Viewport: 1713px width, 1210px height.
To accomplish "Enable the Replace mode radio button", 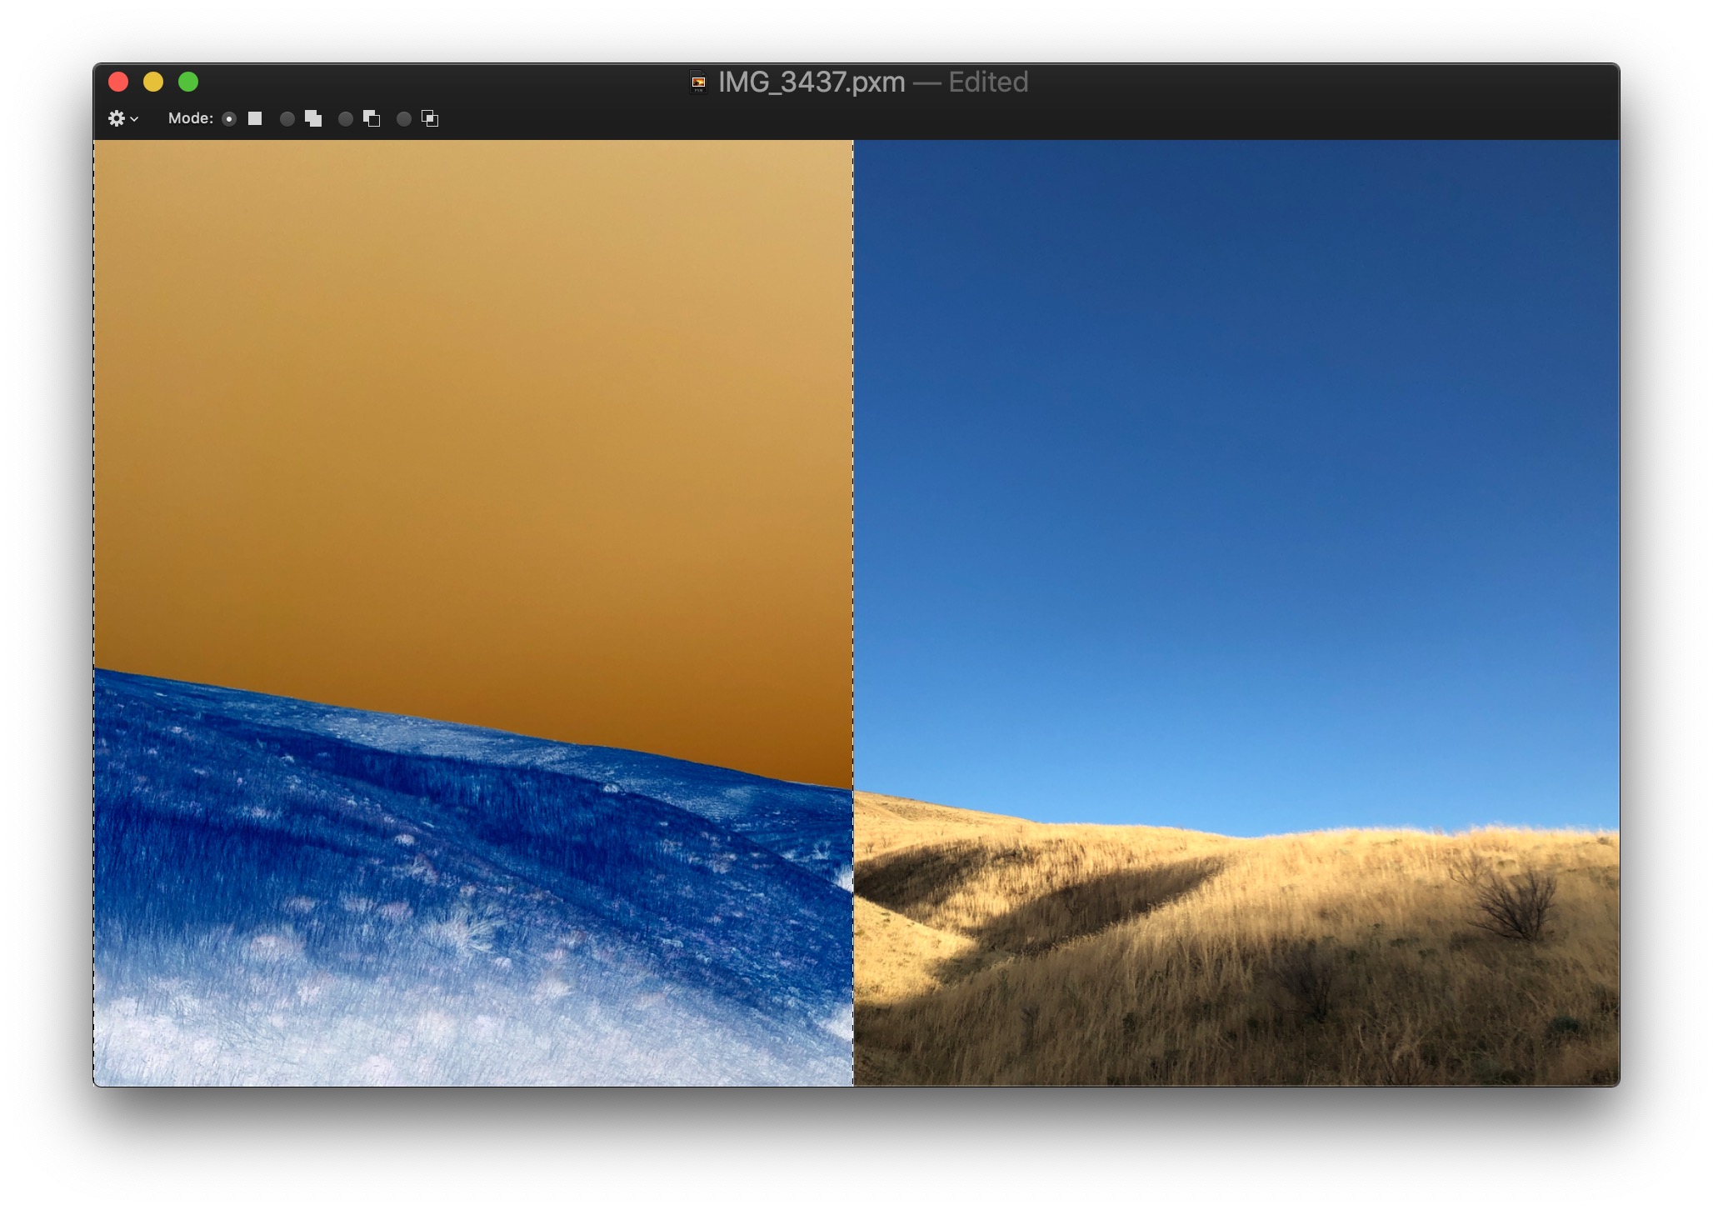I will click(x=229, y=119).
